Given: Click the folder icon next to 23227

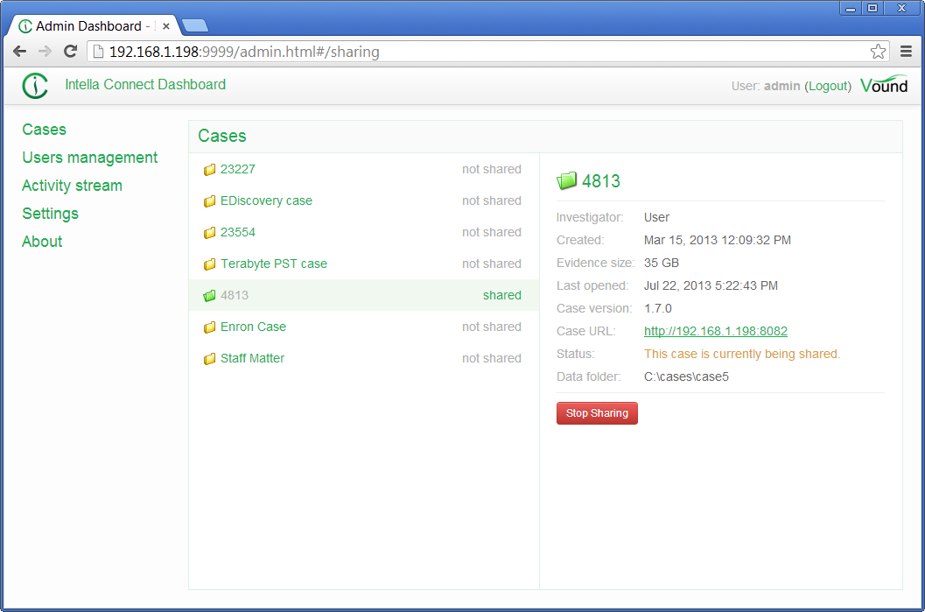Looking at the screenshot, I should [x=209, y=169].
